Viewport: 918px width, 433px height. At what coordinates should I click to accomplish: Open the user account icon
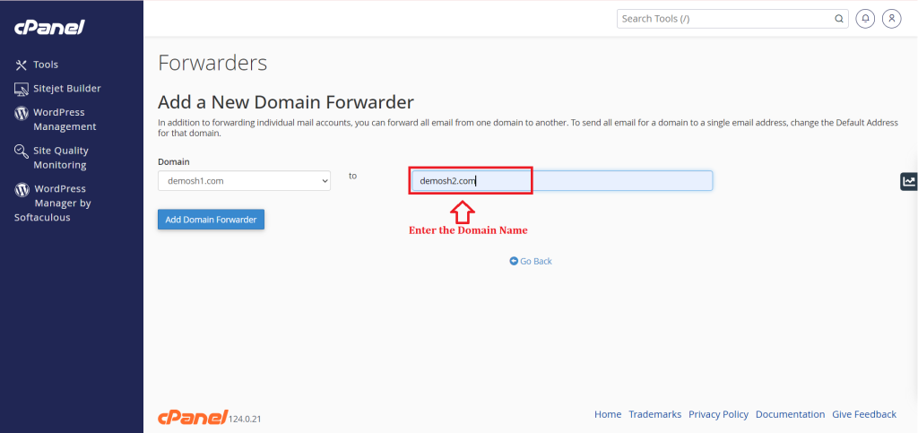pyautogui.click(x=892, y=19)
